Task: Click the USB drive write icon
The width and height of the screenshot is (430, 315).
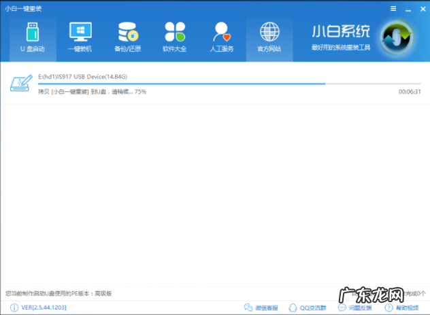Action: 21,83
